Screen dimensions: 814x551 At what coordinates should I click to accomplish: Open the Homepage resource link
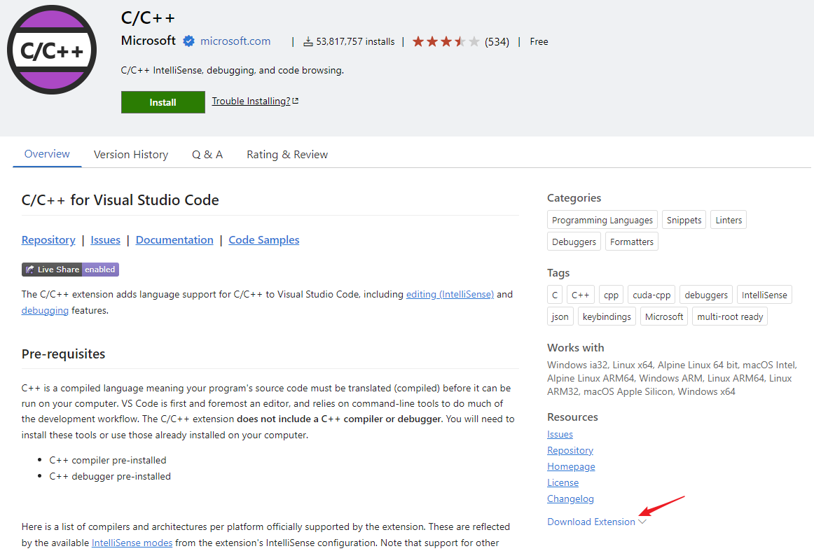click(571, 466)
